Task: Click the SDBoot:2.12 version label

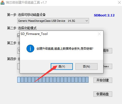Action: 104,15
